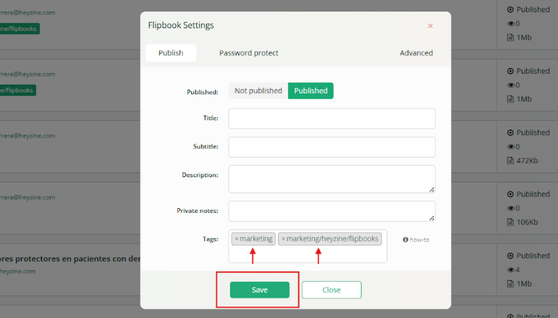Click the how-to info icon
Viewport: 558px width, 318px height.
coord(405,240)
